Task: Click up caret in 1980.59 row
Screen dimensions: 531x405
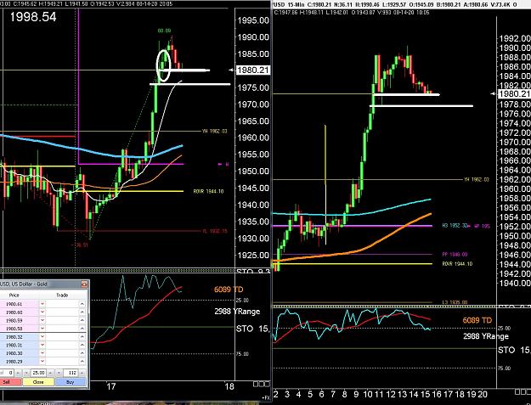Action: tap(82, 320)
